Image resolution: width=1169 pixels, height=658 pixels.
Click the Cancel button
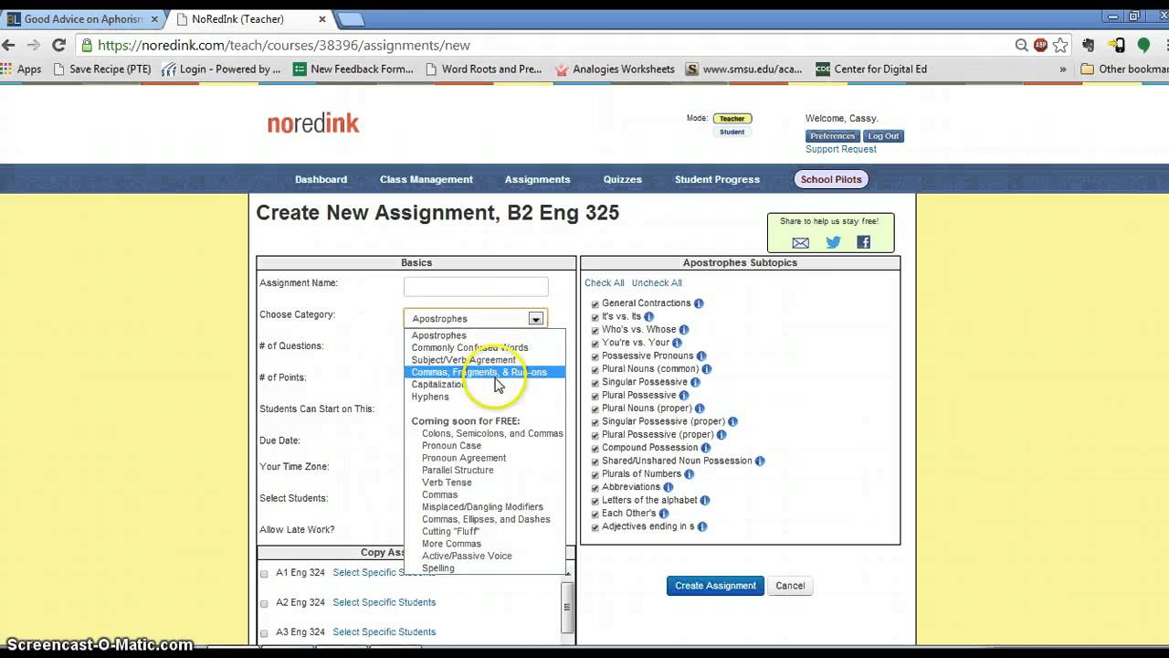coord(790,586)
